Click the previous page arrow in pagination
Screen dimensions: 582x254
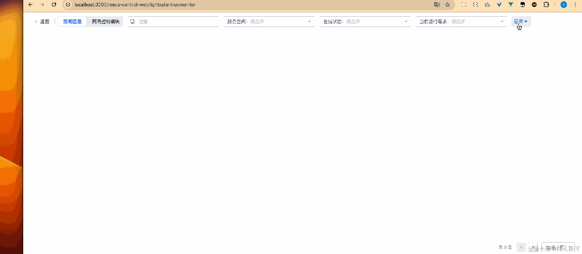521,247
